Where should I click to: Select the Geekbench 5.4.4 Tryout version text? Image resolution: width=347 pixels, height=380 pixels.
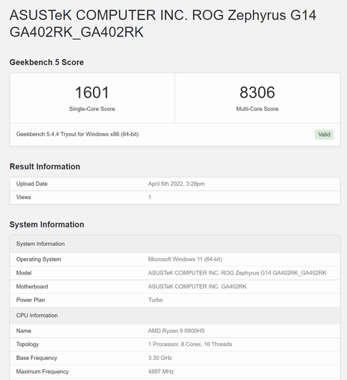77,135
